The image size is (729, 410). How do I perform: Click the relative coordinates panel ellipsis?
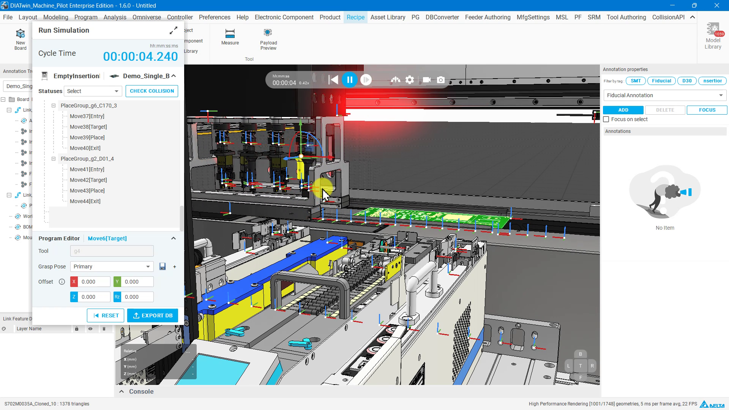pos(188,352)
